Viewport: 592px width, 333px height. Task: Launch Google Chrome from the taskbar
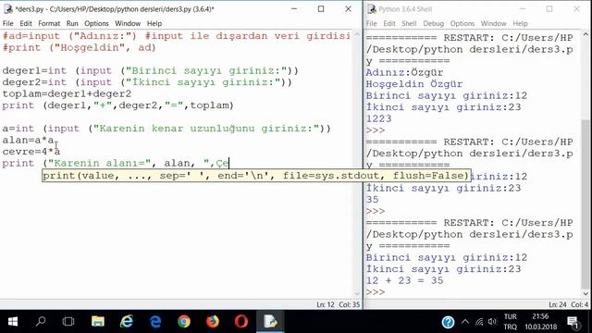[184, 321]
